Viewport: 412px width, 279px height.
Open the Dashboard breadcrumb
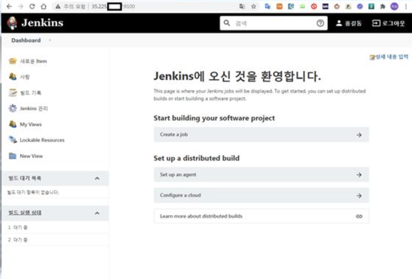pos(26,40)
